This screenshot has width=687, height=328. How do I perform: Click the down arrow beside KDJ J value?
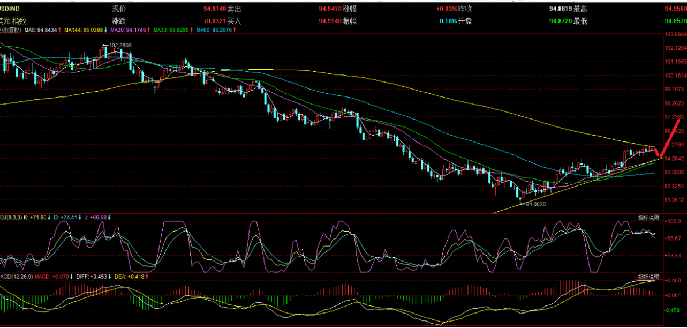(x=109, y=218)
